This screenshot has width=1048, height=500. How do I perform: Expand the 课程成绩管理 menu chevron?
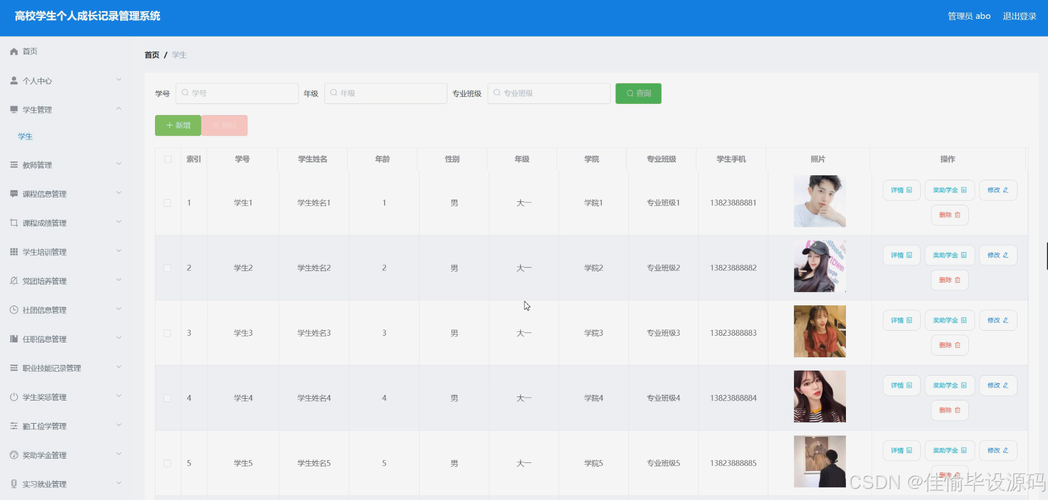(118, 222)
